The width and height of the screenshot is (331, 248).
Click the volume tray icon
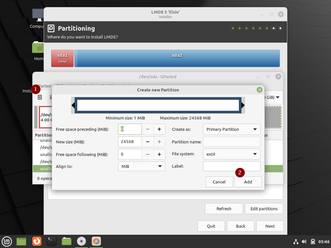point(304,242)
